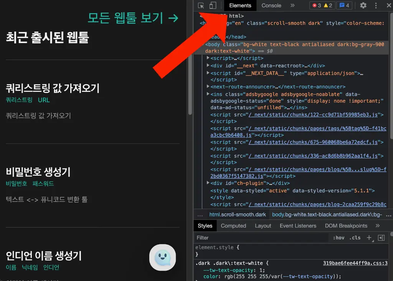The image size is (393, 281).
Task: Add a new style rule plus icon
Action: (x=369, y=238)
